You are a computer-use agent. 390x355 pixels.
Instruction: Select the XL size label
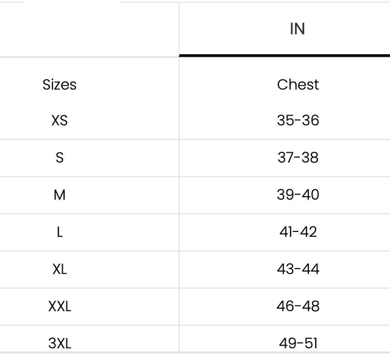click(60, 269)
